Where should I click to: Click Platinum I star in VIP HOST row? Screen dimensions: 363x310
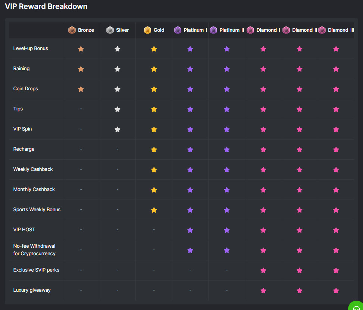(x=190, y=230)
